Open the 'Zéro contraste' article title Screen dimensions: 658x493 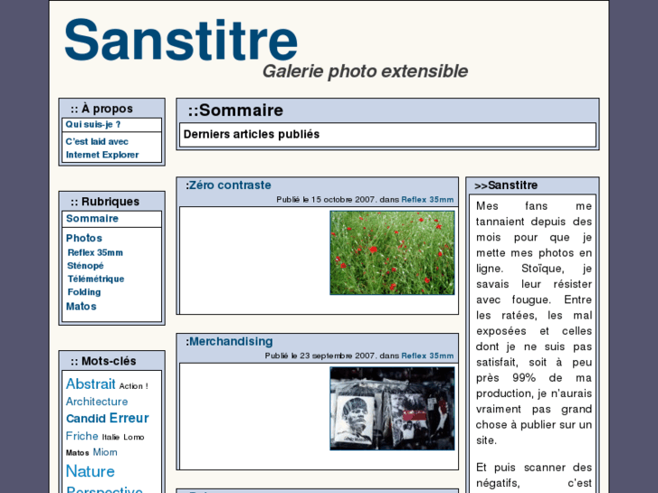[x=230, y=185]
